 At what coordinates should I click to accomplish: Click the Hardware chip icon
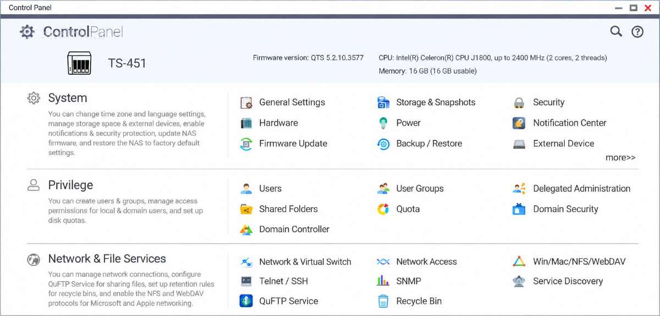click(246, 123)
